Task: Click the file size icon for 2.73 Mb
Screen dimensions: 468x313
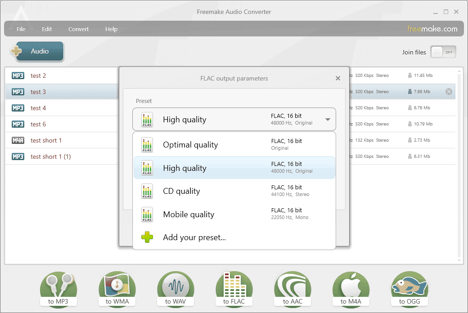Action: point(410,140)
